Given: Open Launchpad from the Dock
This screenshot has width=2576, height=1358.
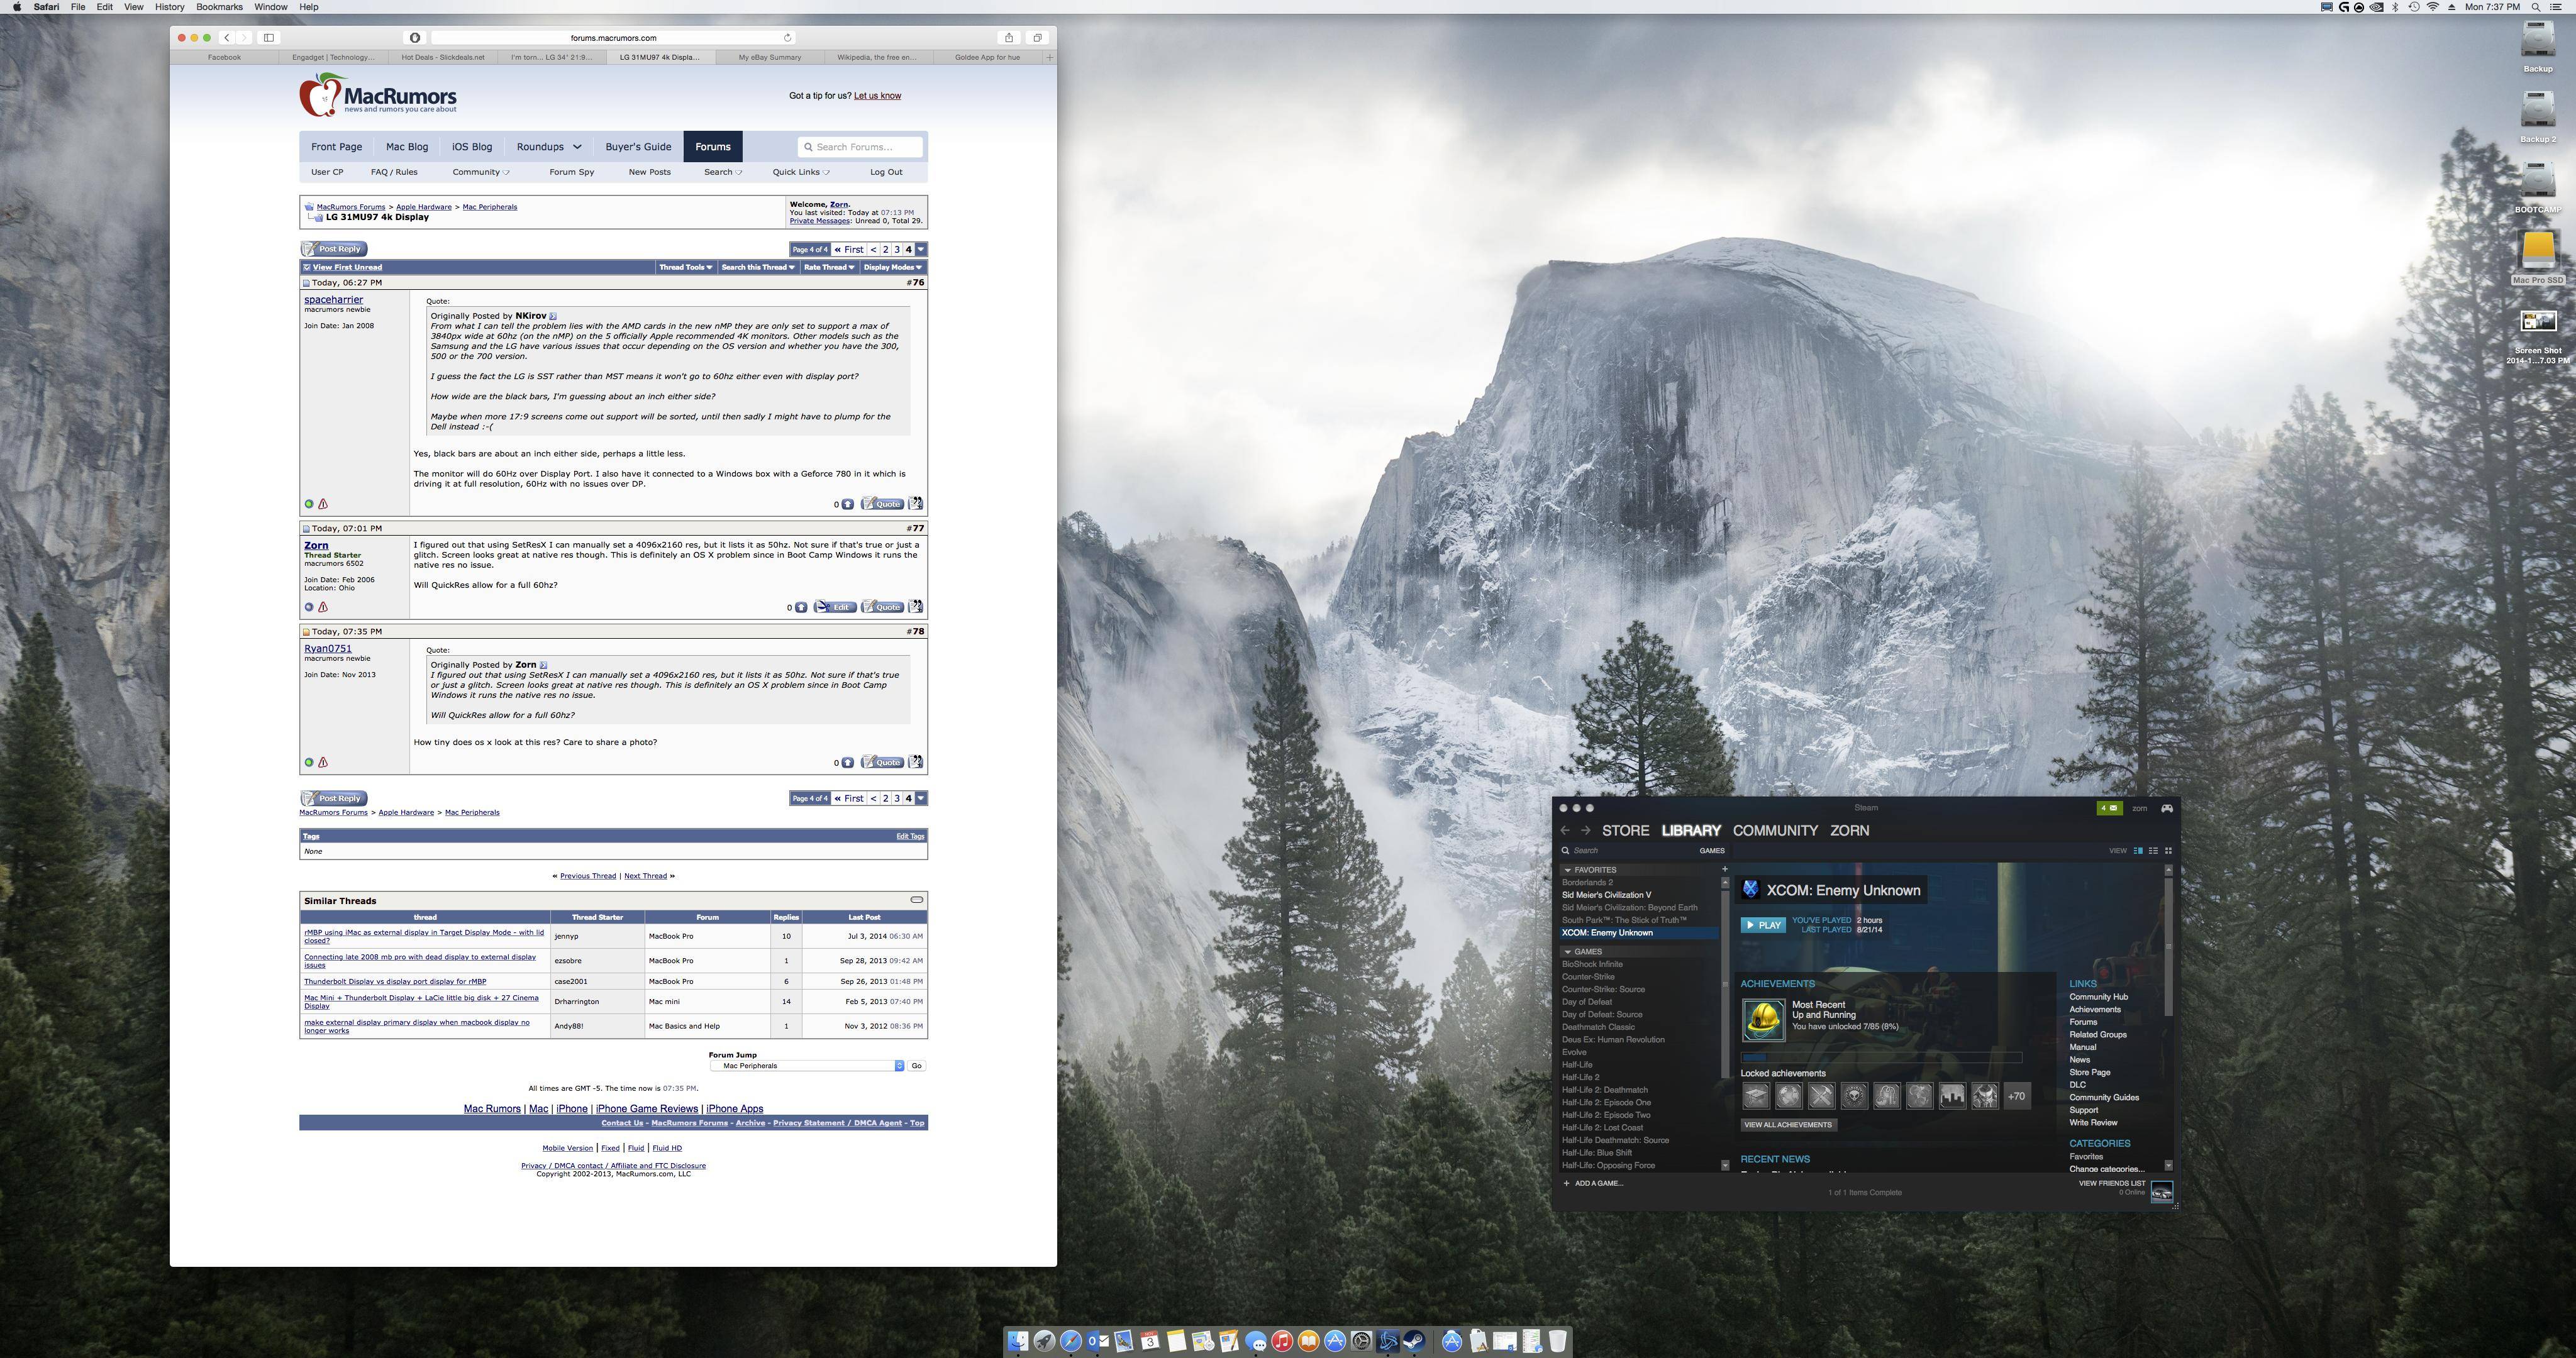Looking at the screenshot, I should [1044, 1341].
